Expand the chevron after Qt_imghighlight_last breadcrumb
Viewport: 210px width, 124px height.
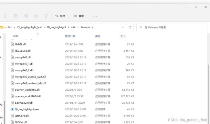pos(44,27)
